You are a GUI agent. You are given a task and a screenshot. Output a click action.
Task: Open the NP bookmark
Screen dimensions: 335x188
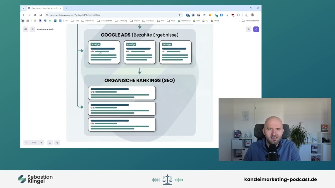point(65,21)
